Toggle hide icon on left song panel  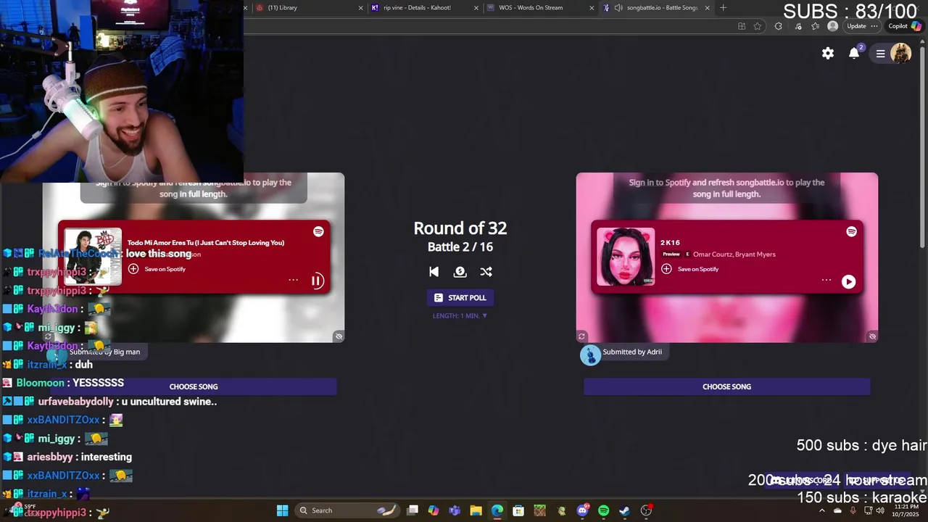(339, 336)
